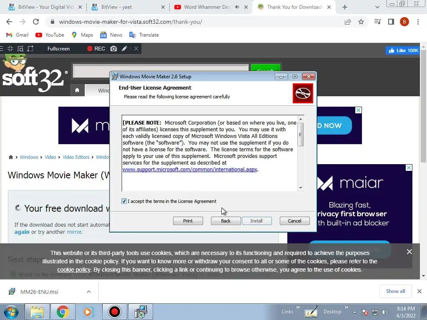
Task: Cancel the Windows Movie Maker setup
Action: click(295, 221)
